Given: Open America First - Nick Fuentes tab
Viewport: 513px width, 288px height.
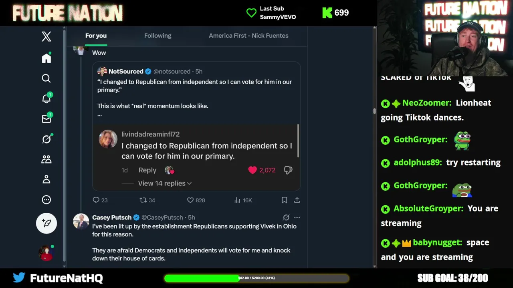Looking at the screenshot, I should (x=248, y=36).
